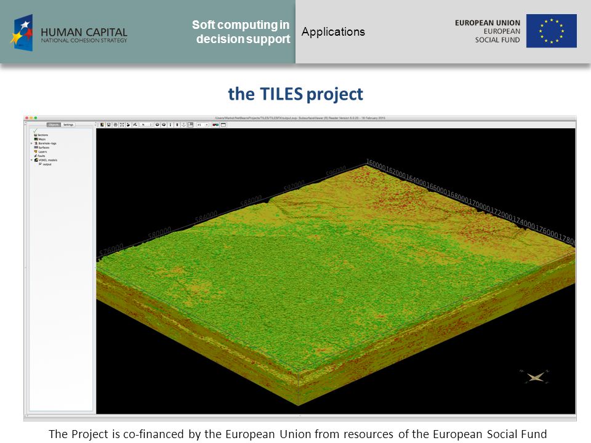Viewport: 591px width, 443px height.
Task: Click the Layers icon in the object tree
Action: pos(36,151)
